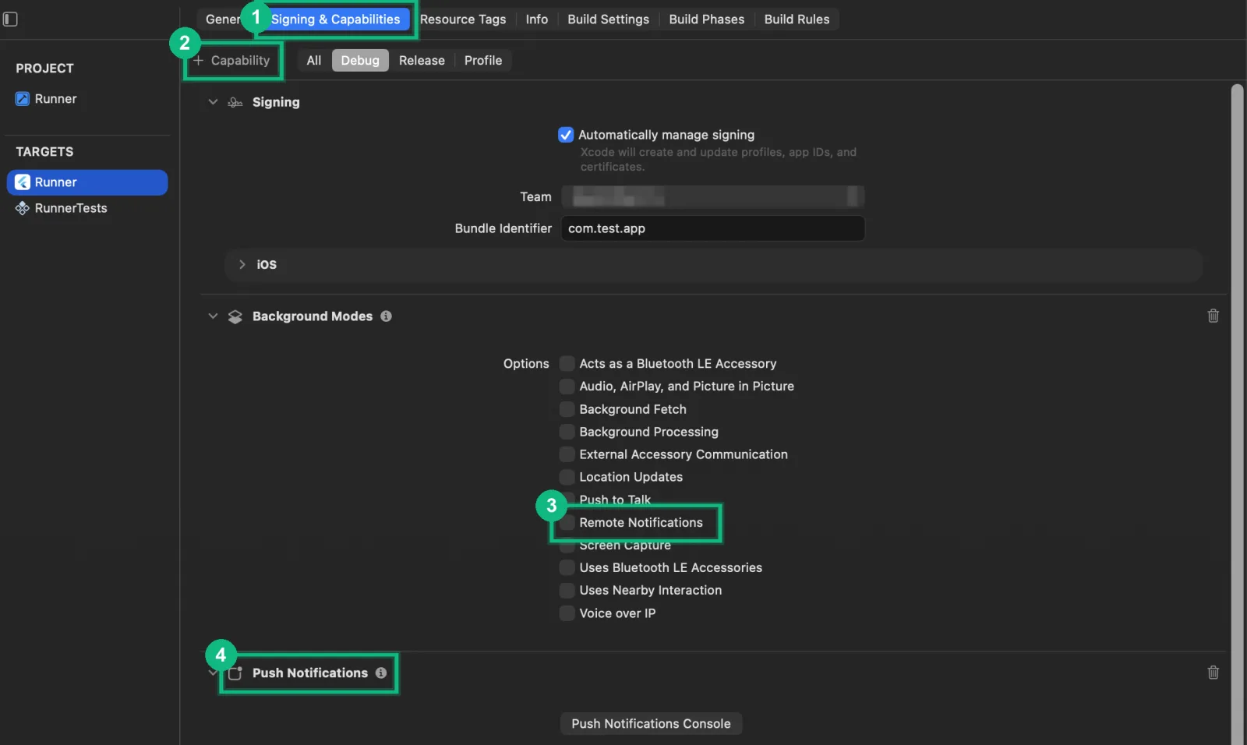1247x745 pixels.
Task: Click the vertical scrollbar of the editor
Action: pyautogui.click(x=1237, y=415)
